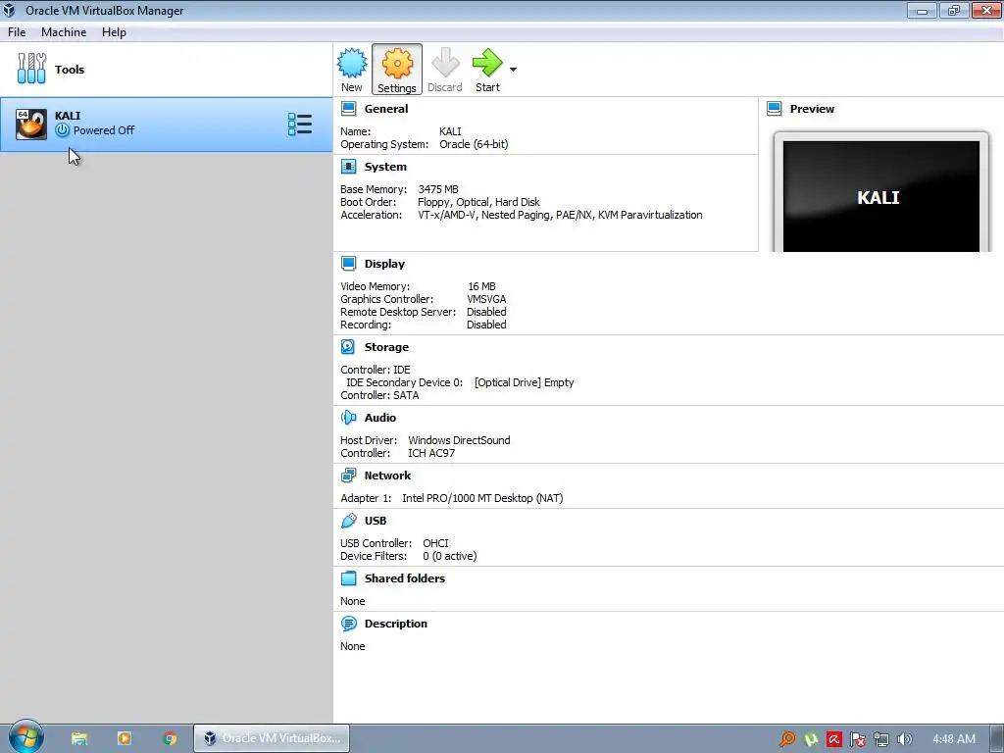
Task: Open the General settings heading link
Action: tap(386, 109)
